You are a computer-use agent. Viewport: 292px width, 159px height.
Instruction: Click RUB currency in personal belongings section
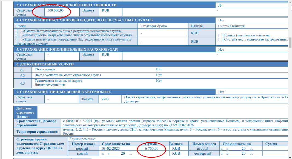click(105, 99)
